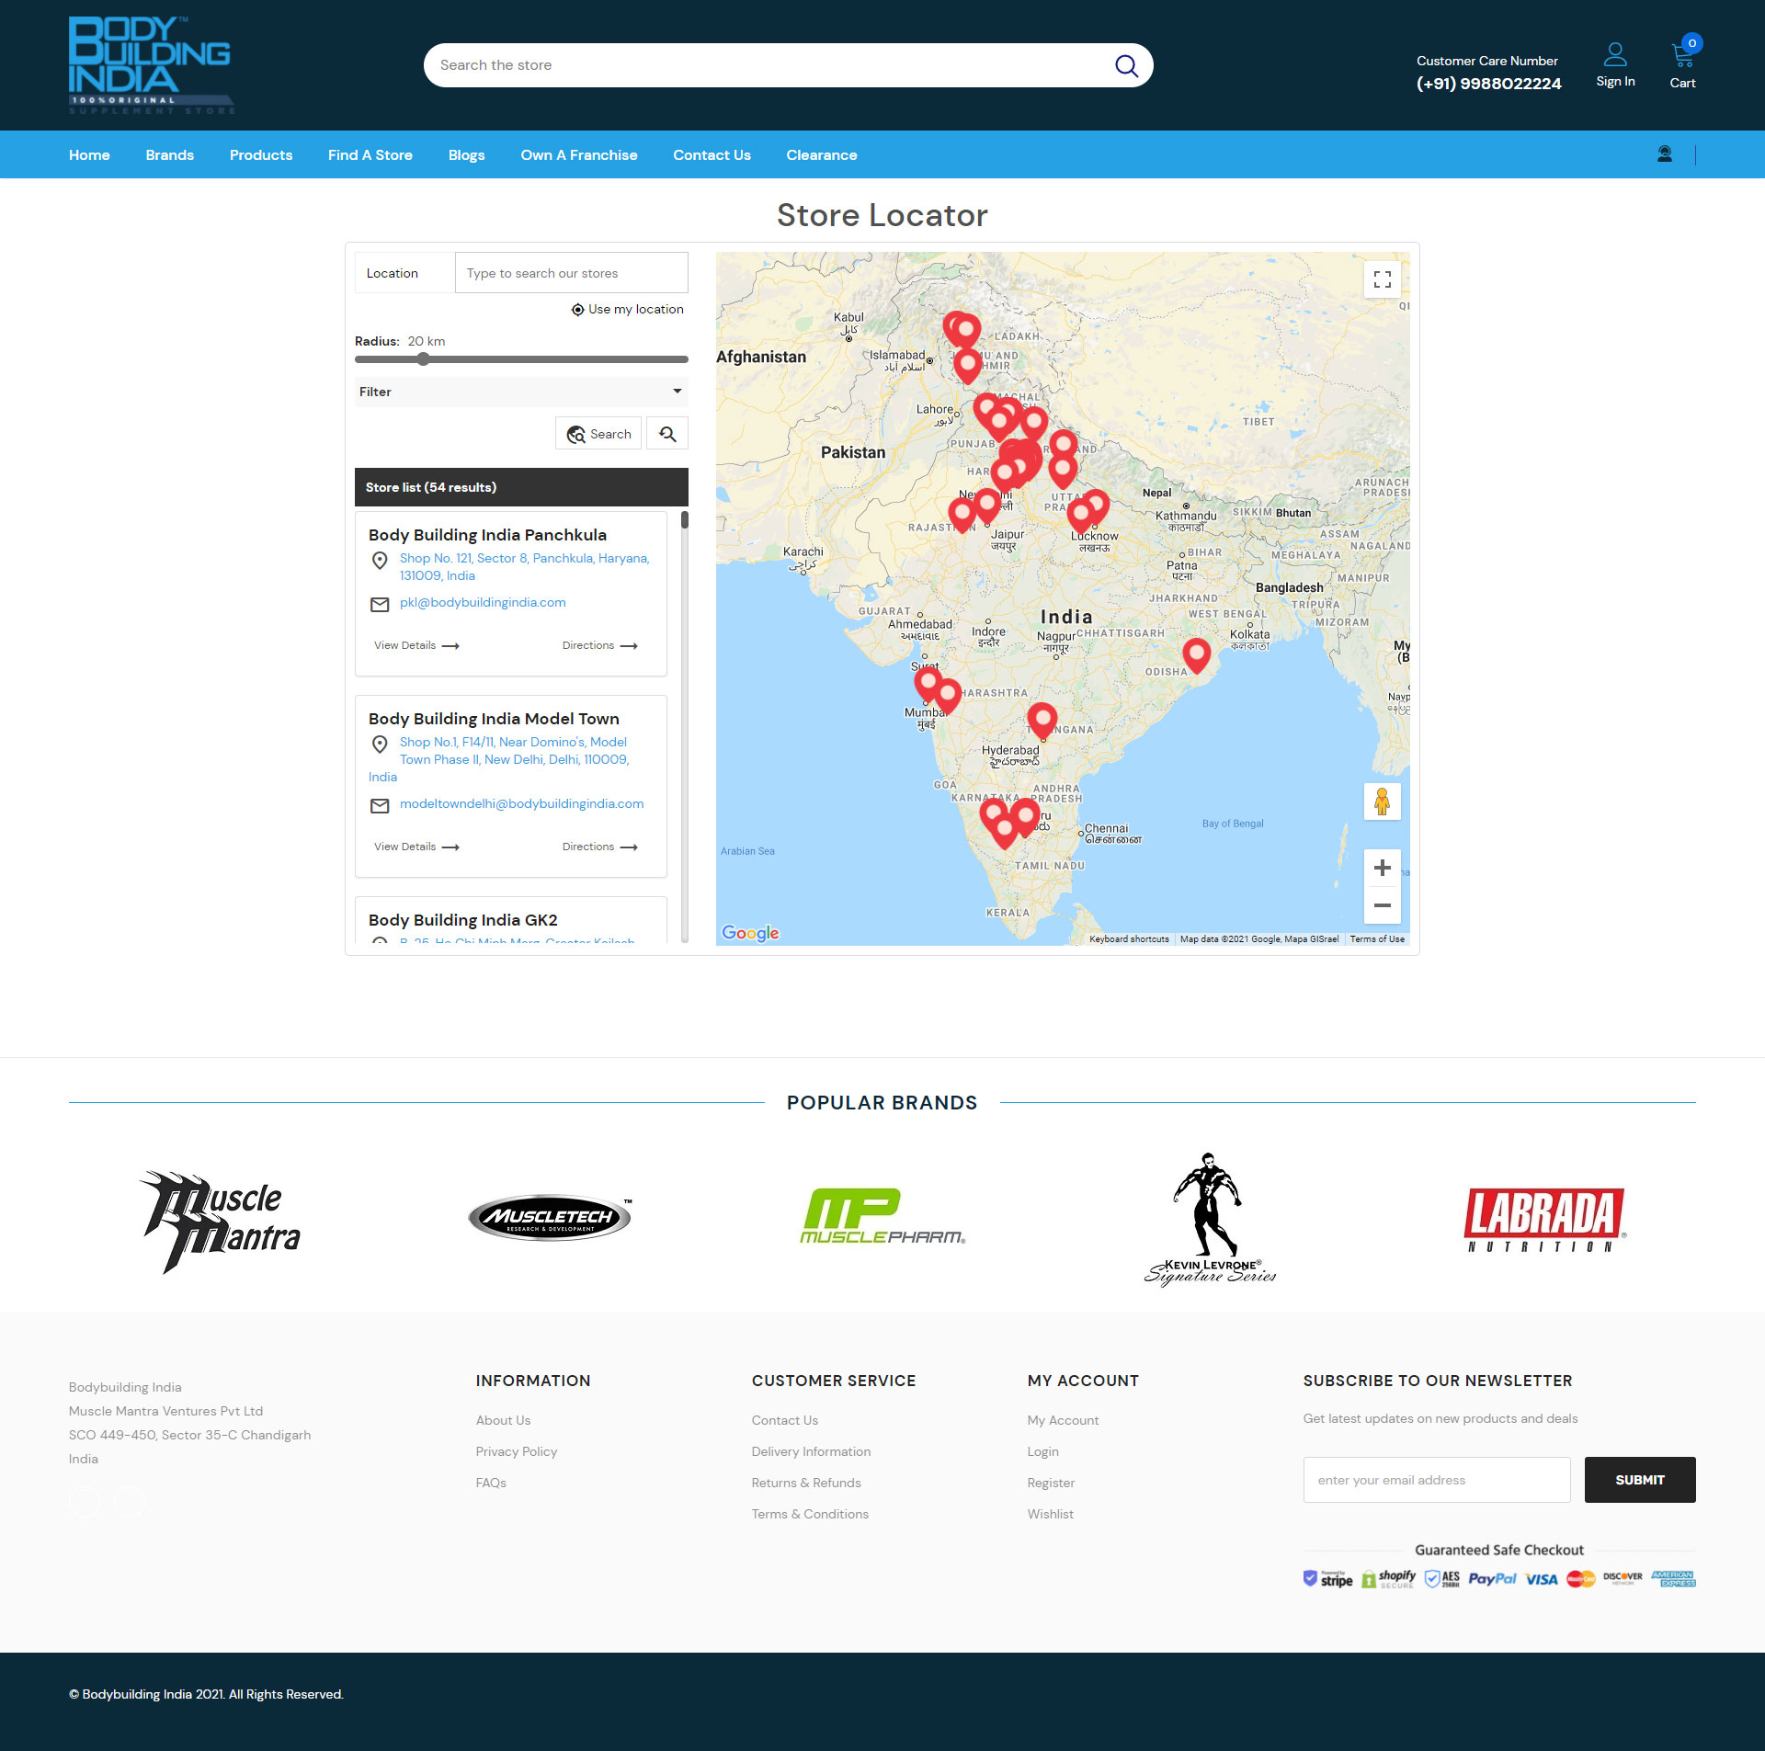
Task: Open the Login footer link
Action: (x=1043, y=1451)
